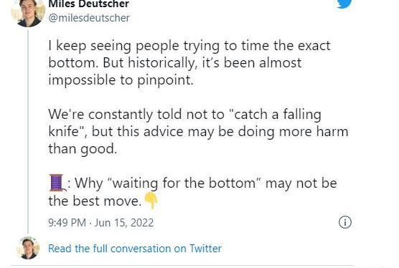
Task: Open Miles Deutscher's large profile avatar
Action: [28, 13]
